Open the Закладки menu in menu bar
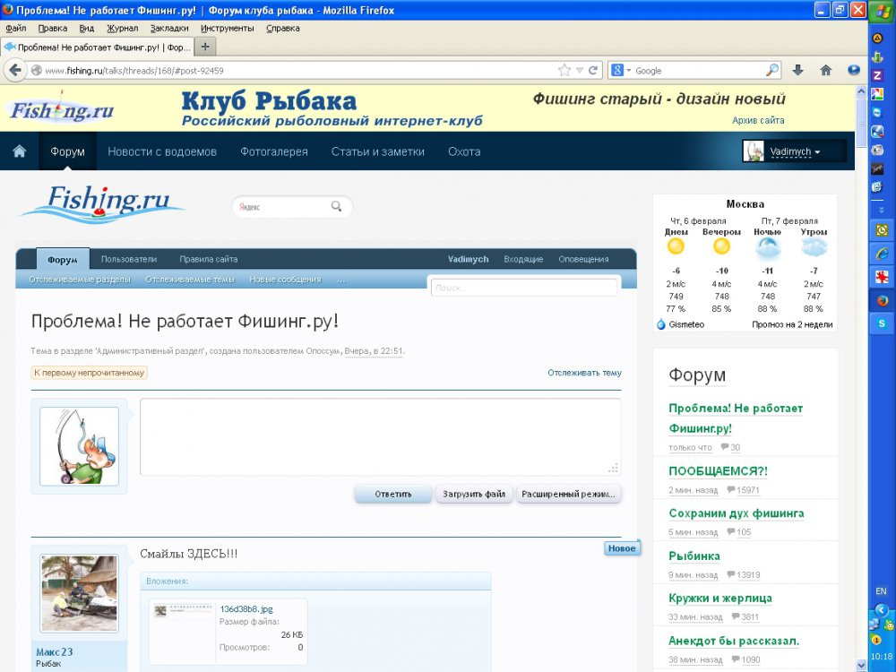Image resolution: width=896 pixels, height=672 pixels. (168, 28)
